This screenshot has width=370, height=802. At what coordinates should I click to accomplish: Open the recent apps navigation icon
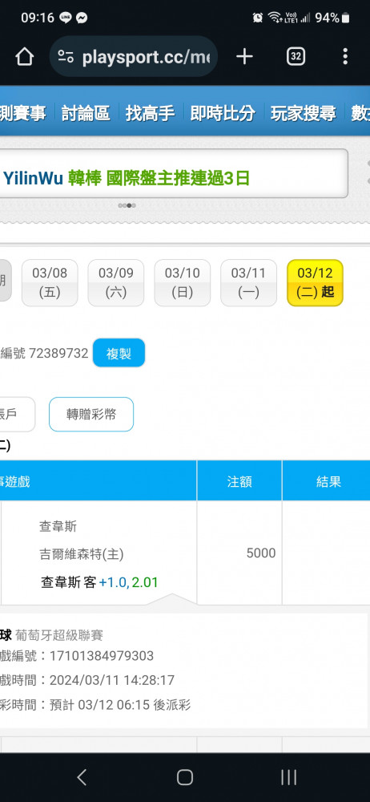[x=289, y=777]
